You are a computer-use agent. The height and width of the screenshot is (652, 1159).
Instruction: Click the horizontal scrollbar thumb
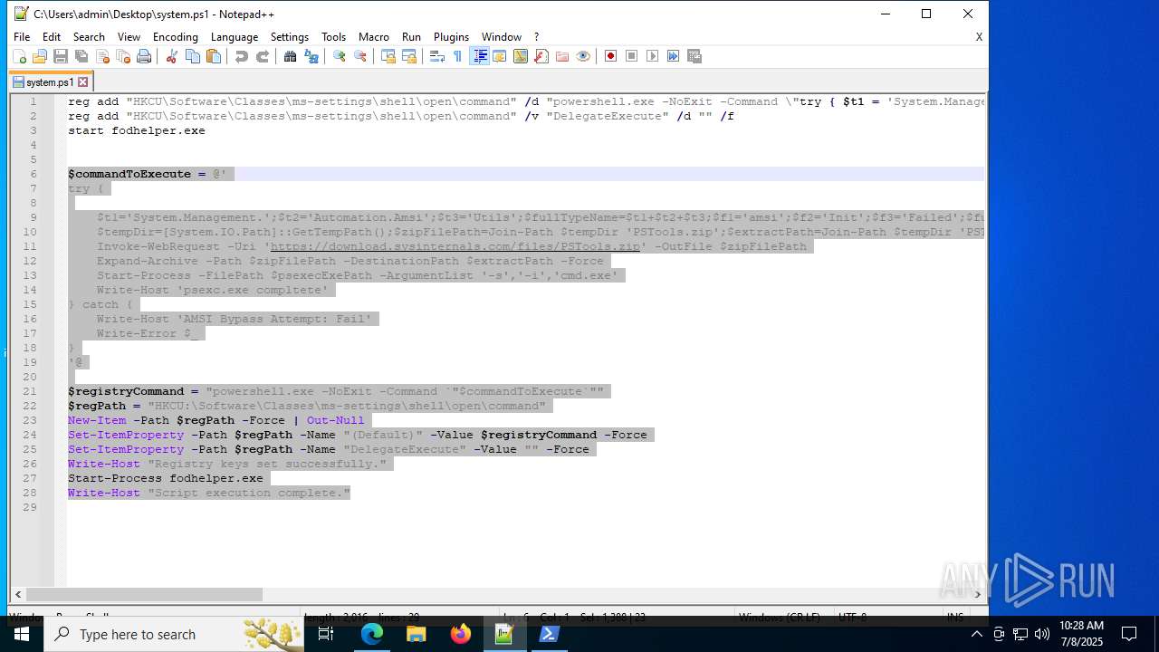coord(144,595)
